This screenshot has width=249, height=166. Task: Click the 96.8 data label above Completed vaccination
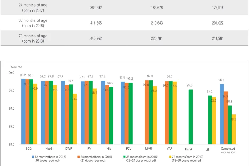pyautogui.click(x=221, y=80)
